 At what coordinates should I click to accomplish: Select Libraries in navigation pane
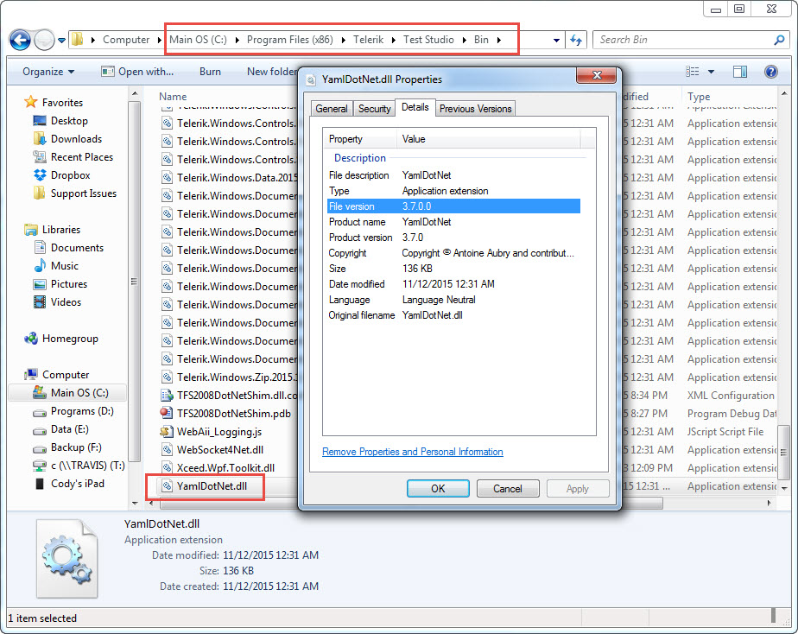(61, 230)
